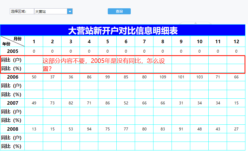
Task: Click 2006 January value 50
Action: pyautogui.click(x=34, y=77)
